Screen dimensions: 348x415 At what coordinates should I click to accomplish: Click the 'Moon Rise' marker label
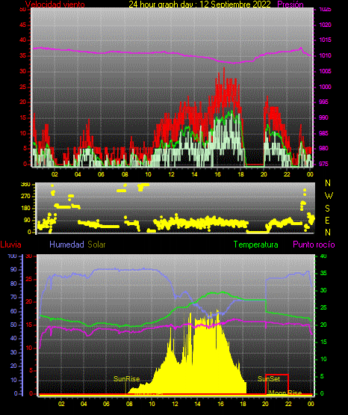click(285, 393)
